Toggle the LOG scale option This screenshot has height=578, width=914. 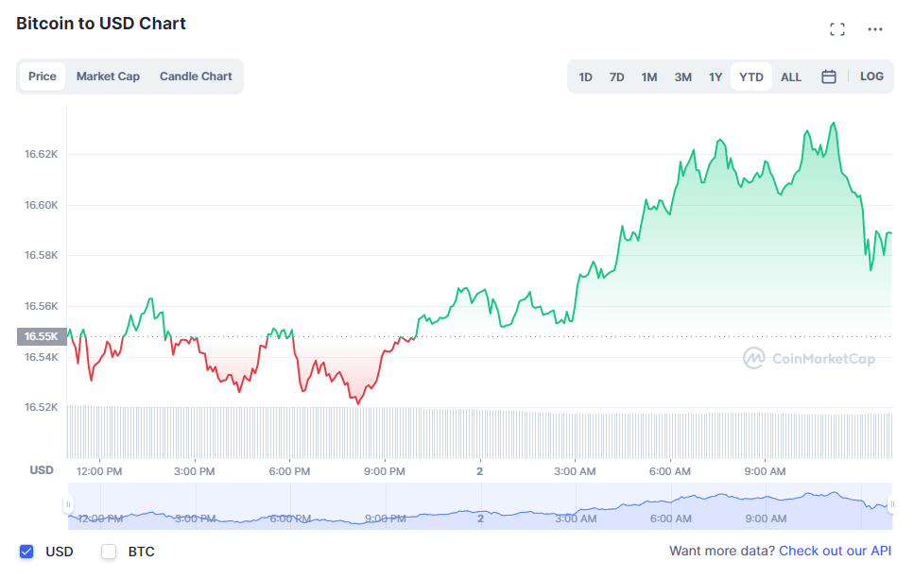point(871,76)
